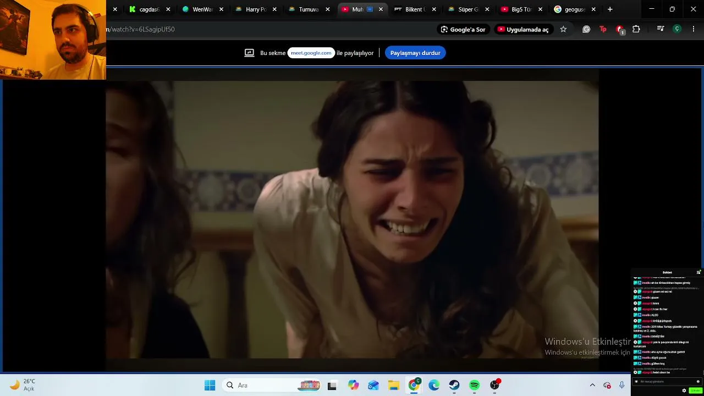Viewport: 704px width, 396px height.
Task: Open Microsoft Edge from the taskbar
Action: pos(434,386)
